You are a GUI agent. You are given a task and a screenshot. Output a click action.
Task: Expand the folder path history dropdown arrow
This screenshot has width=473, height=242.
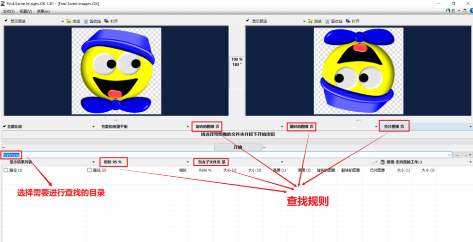coord(449,155)
